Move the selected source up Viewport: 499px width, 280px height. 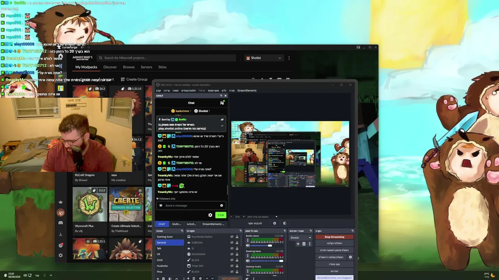click(x=207, y=278)
